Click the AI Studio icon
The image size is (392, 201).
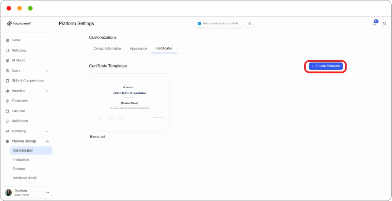tap(7, 60)
